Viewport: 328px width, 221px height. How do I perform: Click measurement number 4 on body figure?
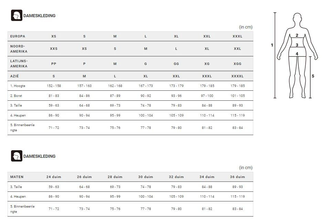point(297,54)
